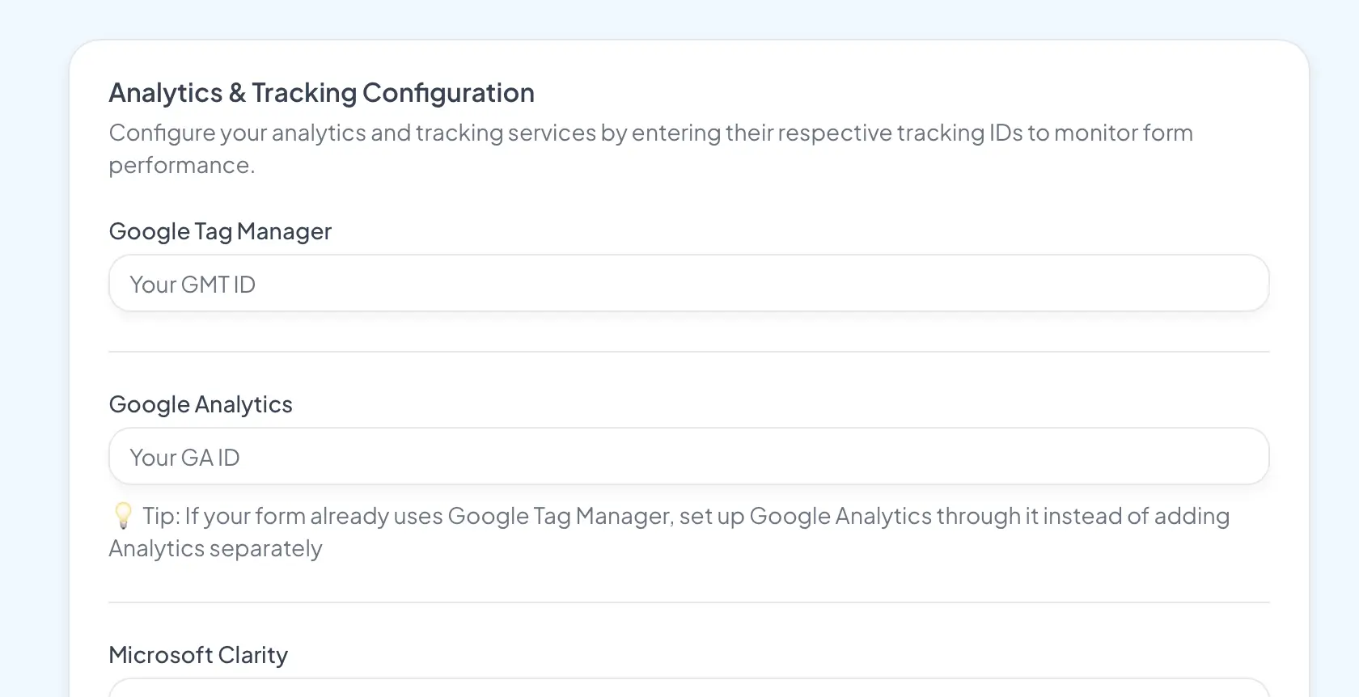Click the word "Tip:" beside the lightbulb

(161, 517)
